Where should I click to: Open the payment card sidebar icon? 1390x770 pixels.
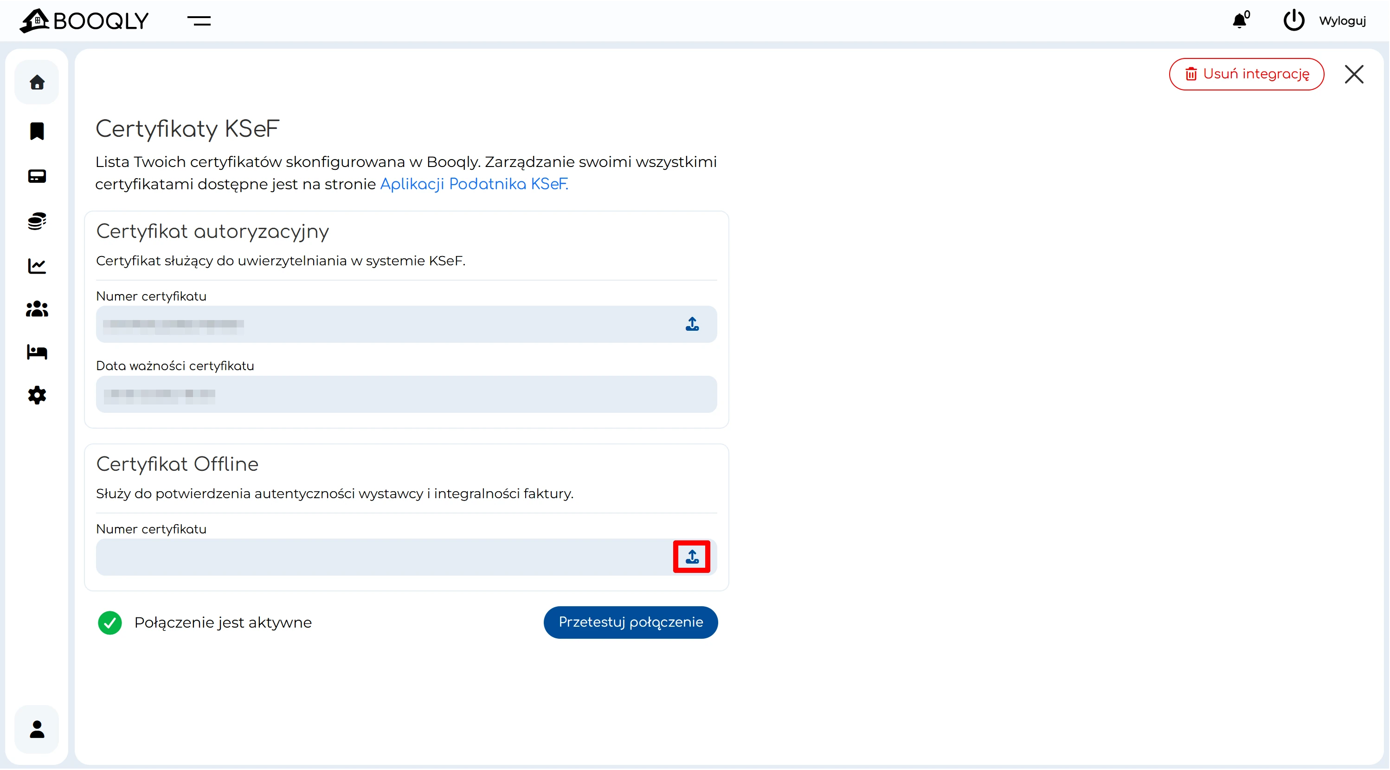click(x=37, y=176)
